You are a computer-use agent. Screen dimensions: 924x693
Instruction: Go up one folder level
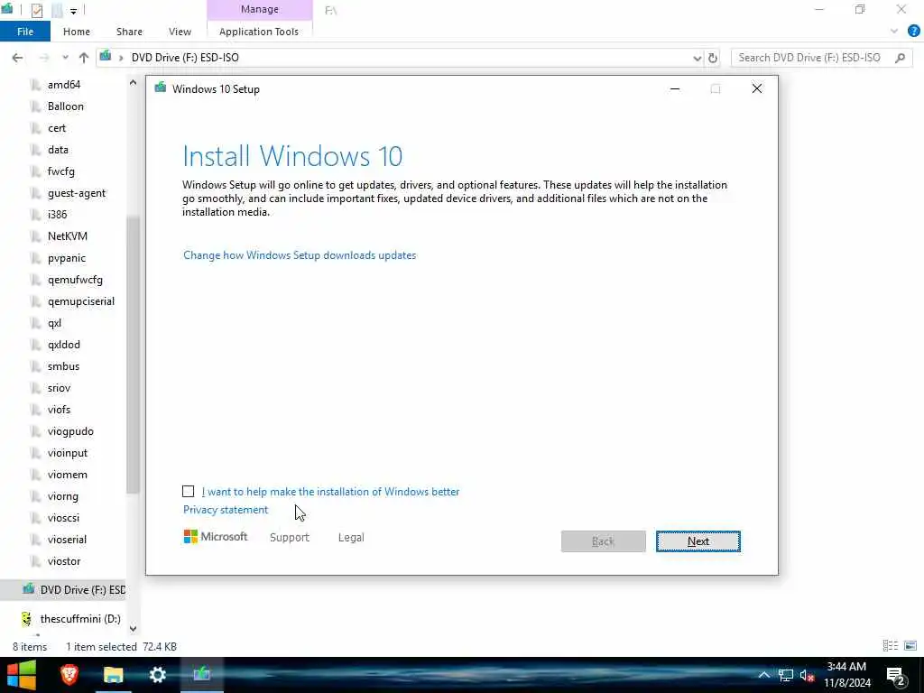click(x=84, y=57)
